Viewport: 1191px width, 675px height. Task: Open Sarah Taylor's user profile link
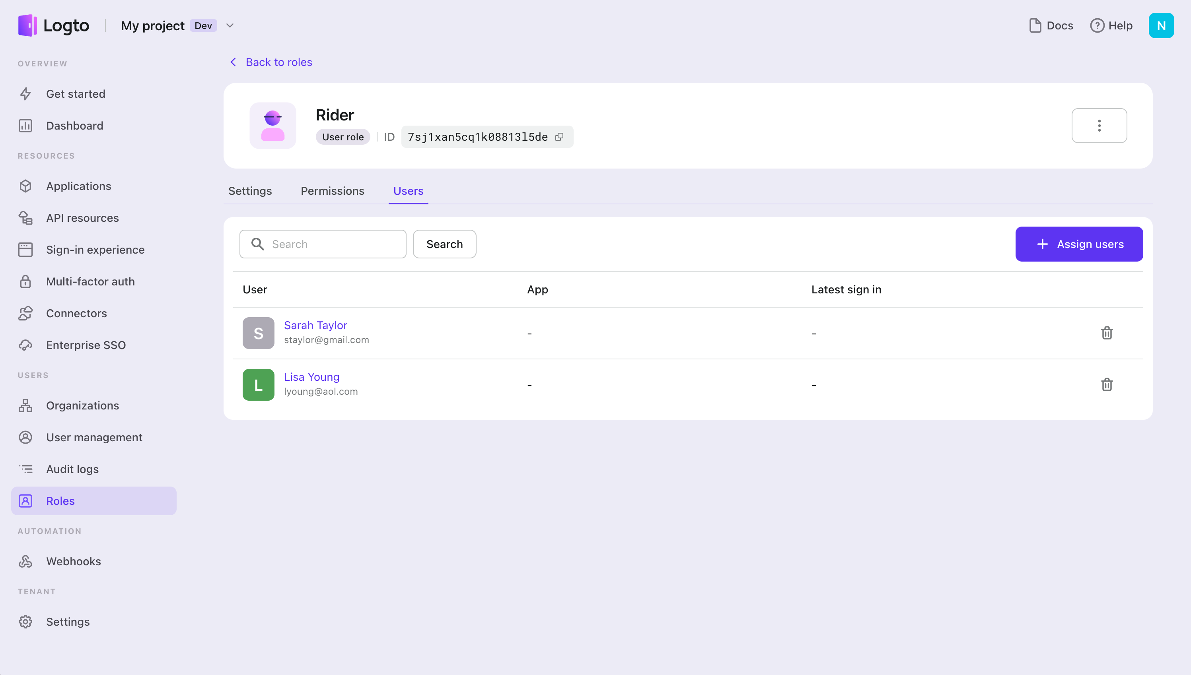click(315, 326)
